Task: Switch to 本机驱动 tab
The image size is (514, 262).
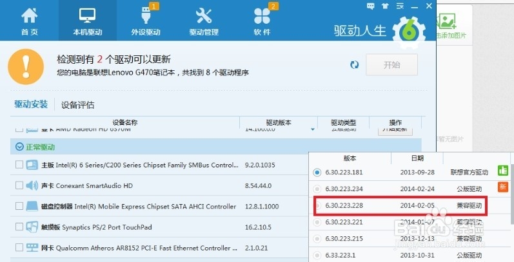Action: click(88, 21)
